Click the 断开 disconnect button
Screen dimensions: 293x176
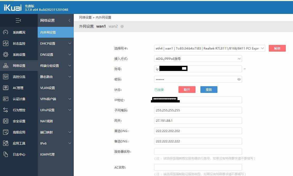[187, 90]
